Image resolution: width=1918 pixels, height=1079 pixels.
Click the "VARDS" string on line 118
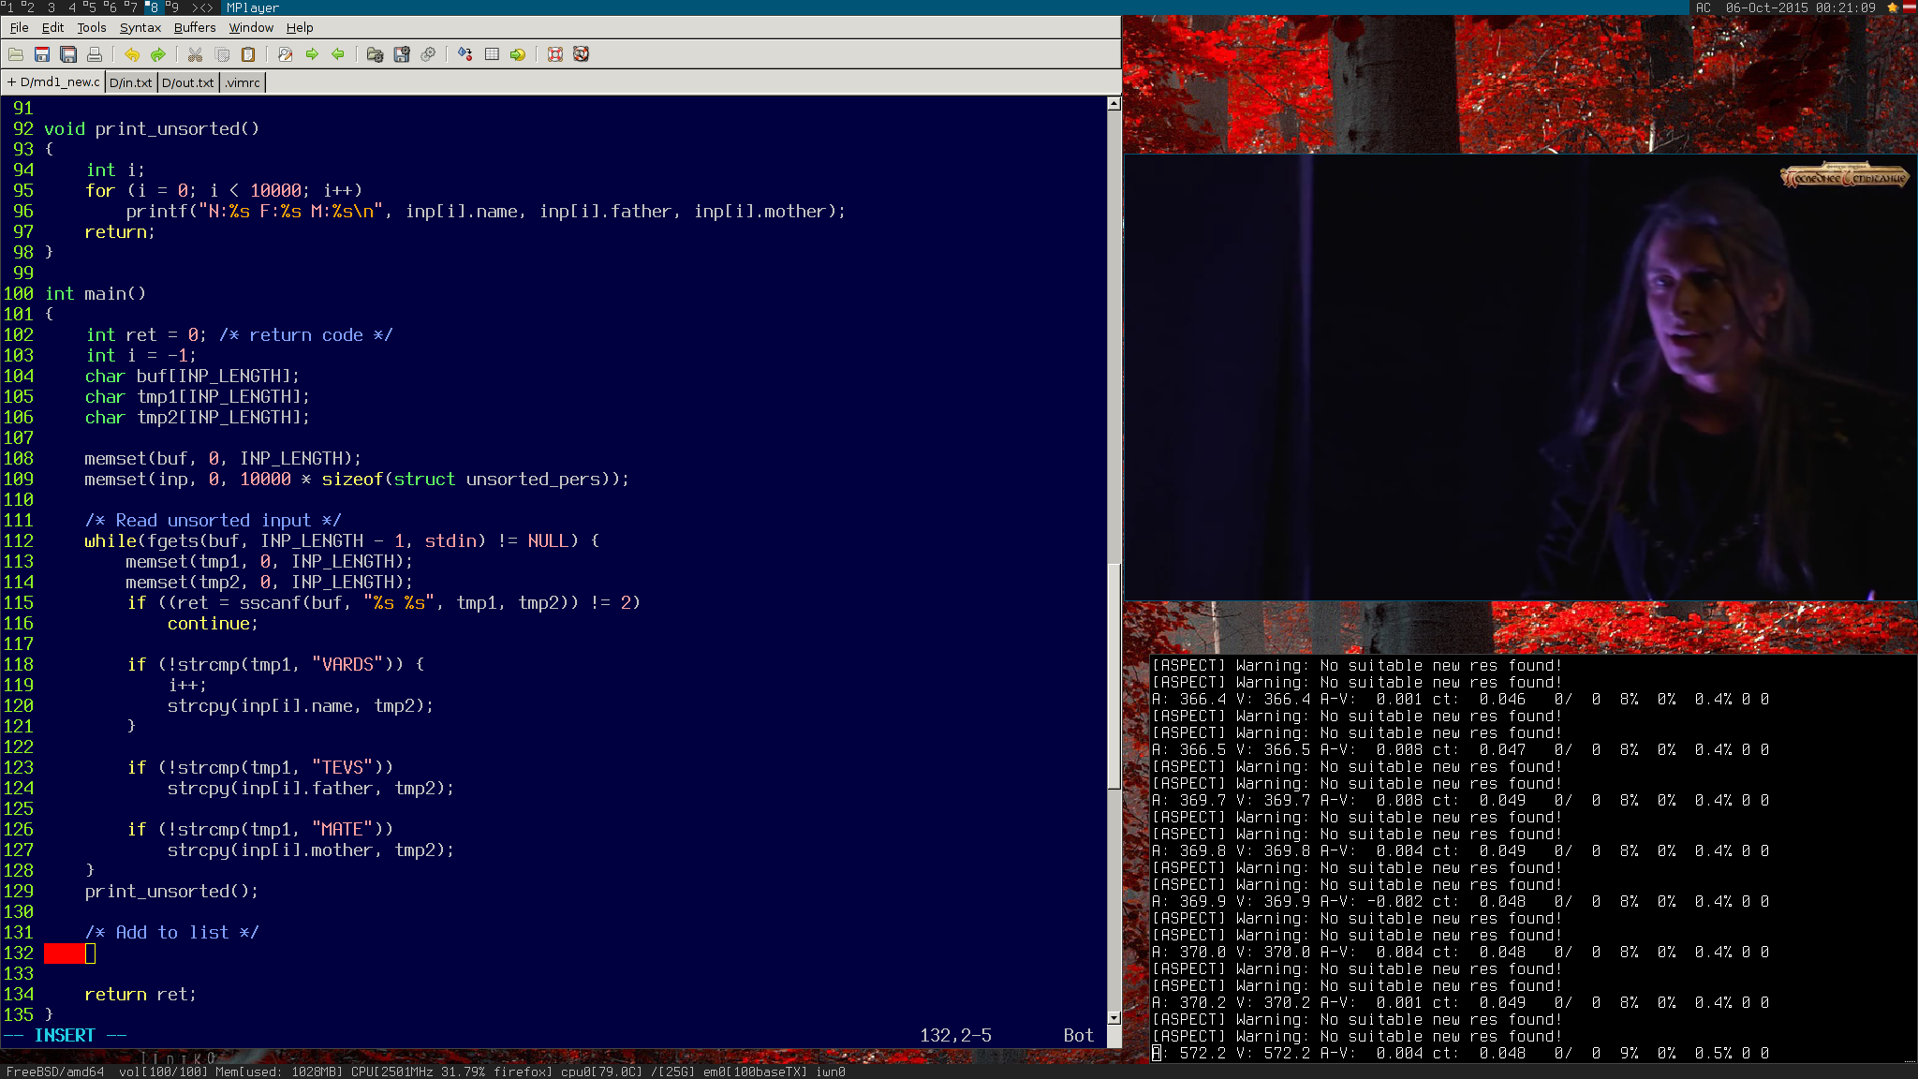click(x=347, y=665)
